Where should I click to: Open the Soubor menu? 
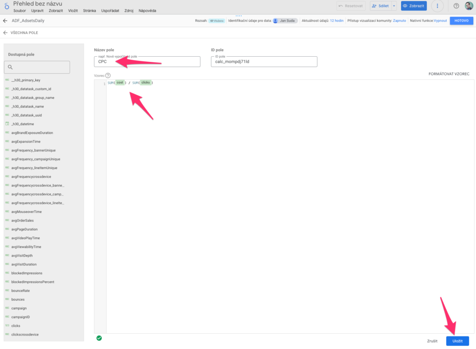(20, 10)
